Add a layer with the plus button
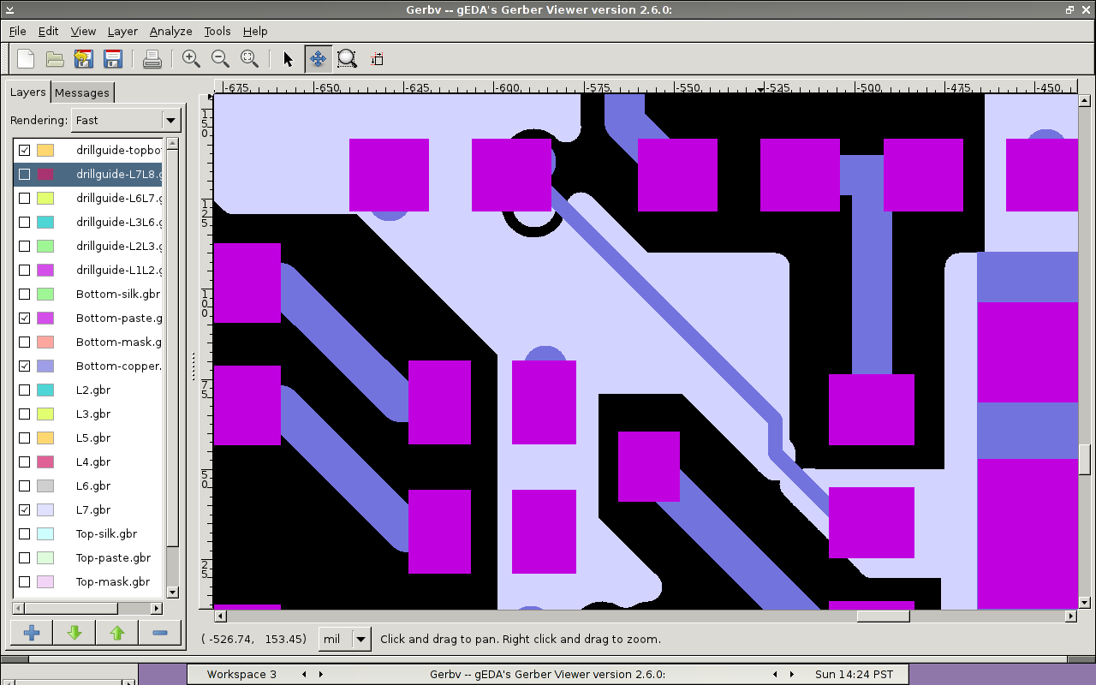The image size is (1096, 685). coord(32,633)
